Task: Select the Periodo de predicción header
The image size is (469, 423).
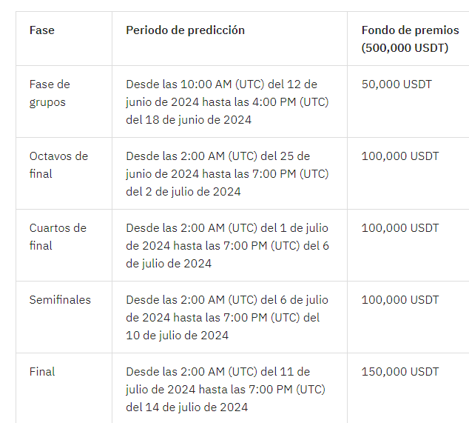Action: click(185, 30)
